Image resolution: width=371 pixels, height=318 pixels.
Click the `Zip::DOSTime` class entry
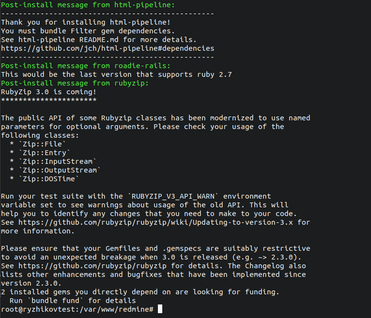pos(47,179)
